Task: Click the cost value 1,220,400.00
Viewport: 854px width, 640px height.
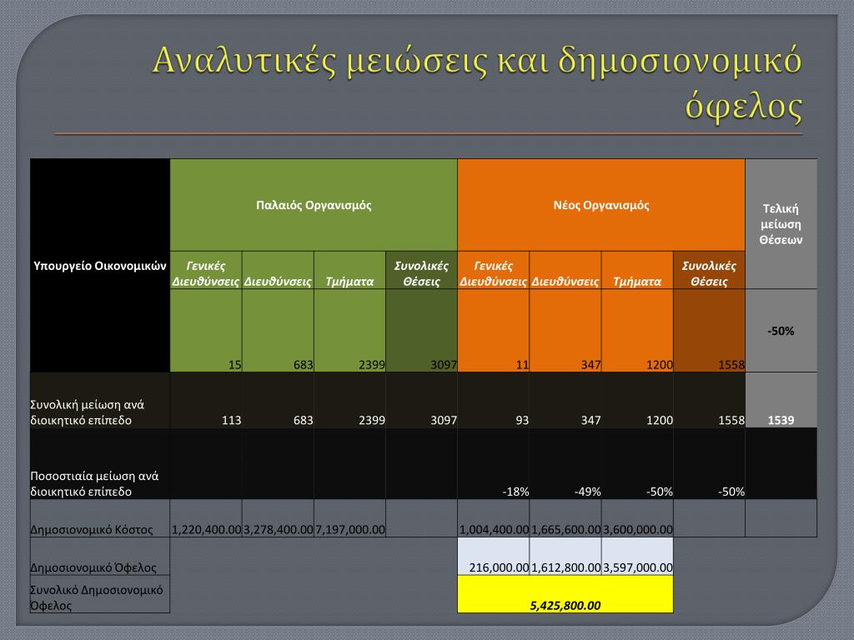Action: click(x=207, y=529)
